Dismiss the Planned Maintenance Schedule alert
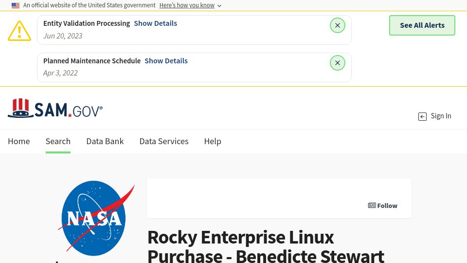467x263 pixels. pos(338,63)
